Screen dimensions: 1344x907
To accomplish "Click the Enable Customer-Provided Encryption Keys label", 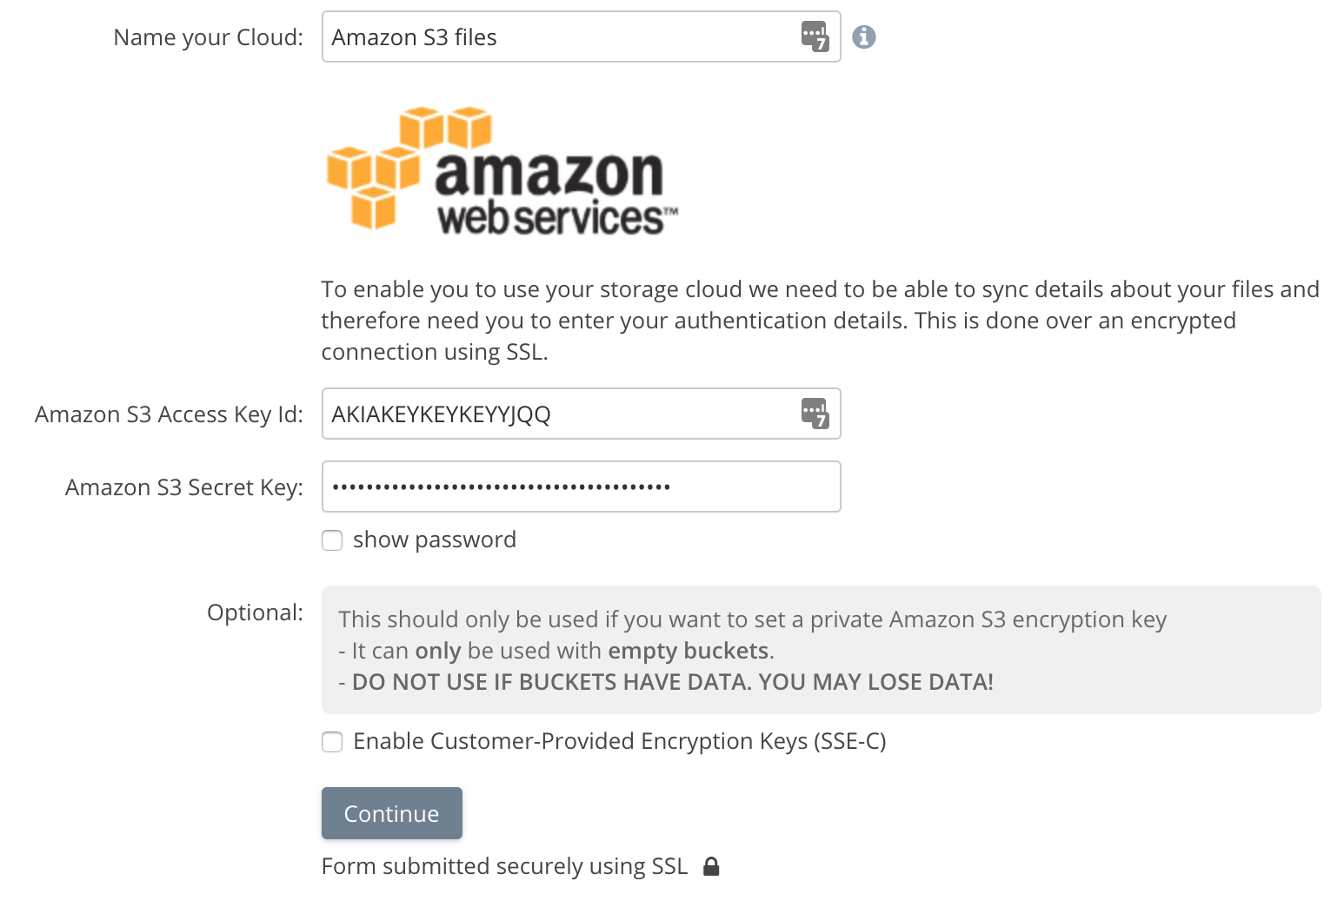I will click(619, 741).
